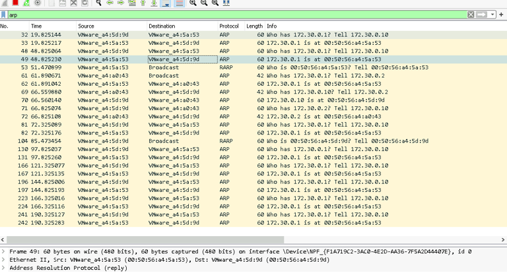The width and height of the screenshot is (507, 279).
Task: Select packet 48 at time 48.825064
Action: (x=253, y=51)
